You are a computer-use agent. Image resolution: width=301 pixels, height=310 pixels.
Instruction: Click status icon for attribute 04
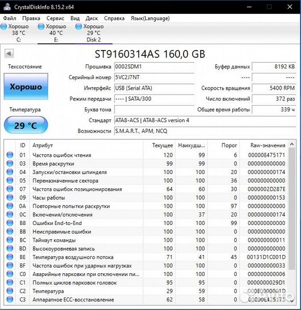(10, 172)
